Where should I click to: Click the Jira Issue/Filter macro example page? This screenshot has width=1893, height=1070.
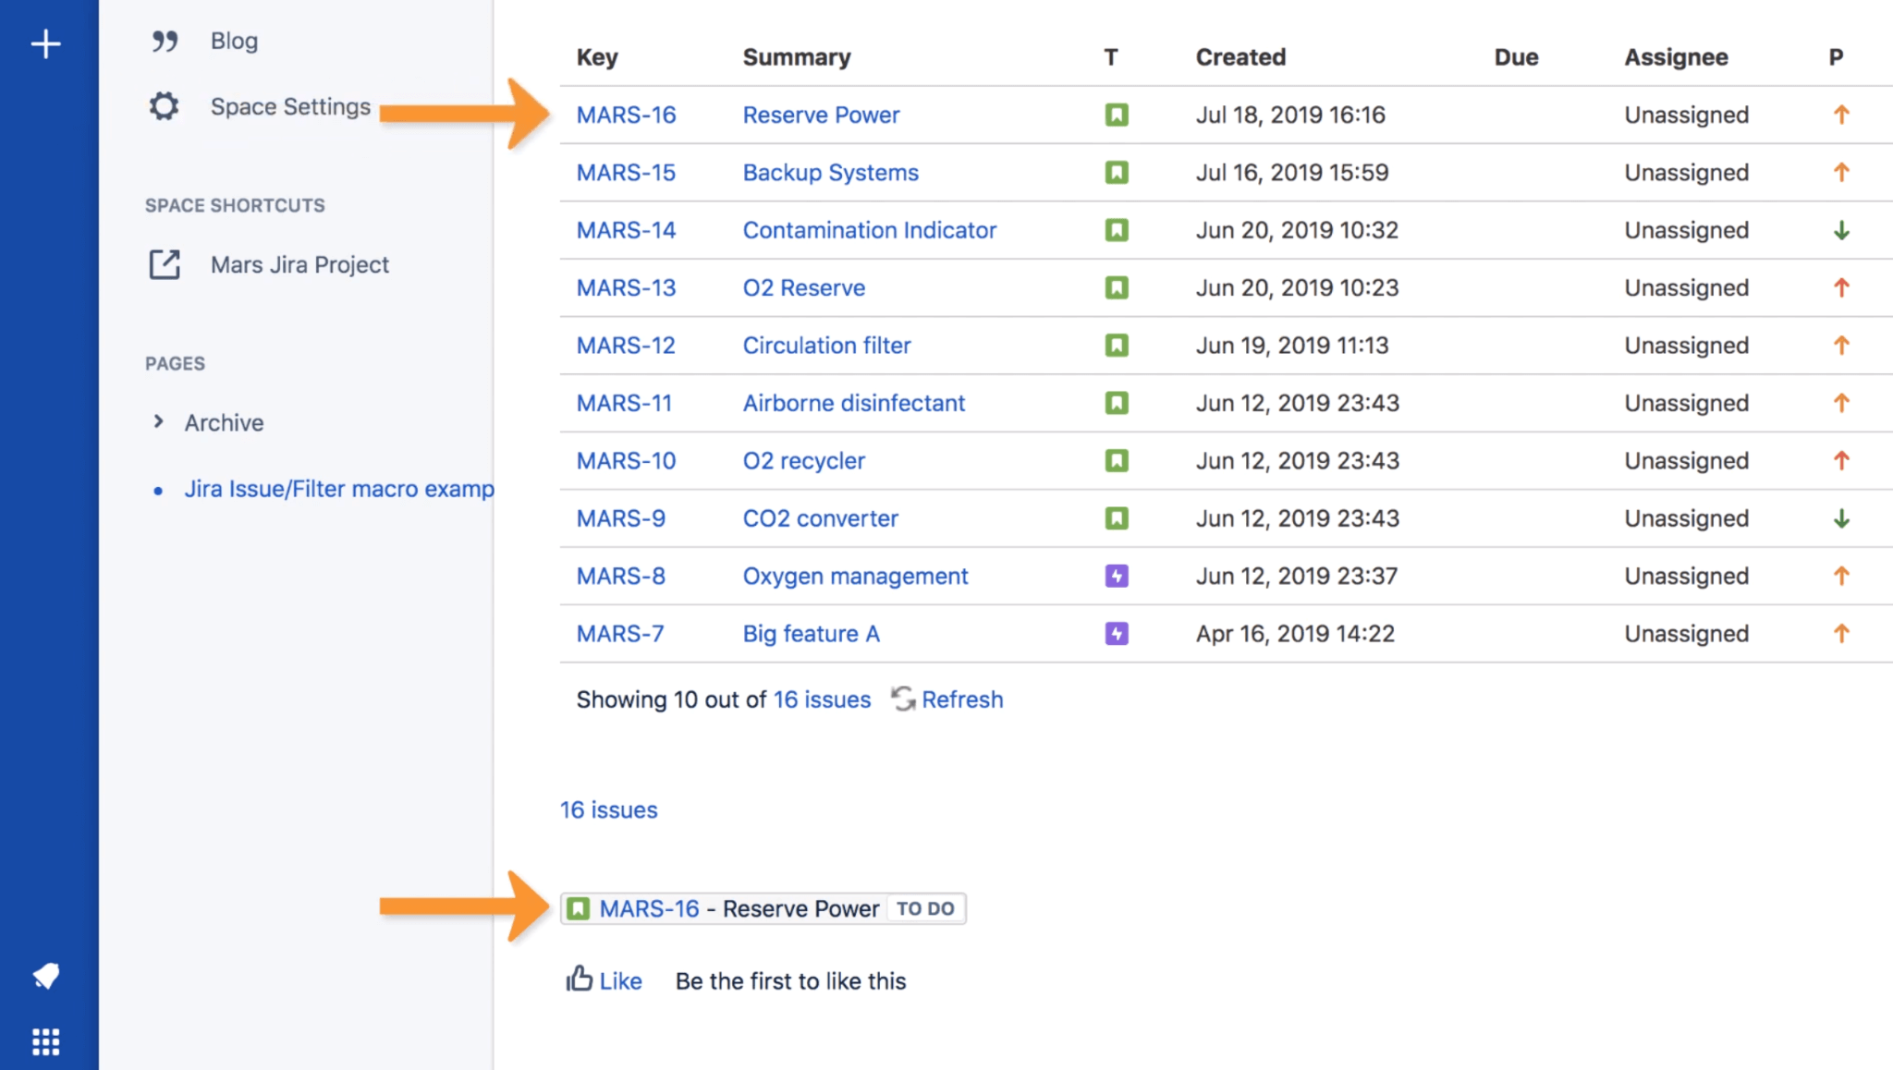pos(338,488)
